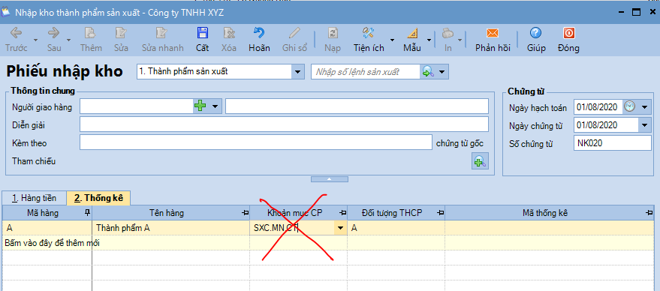Viewport: 660px width, 291px height.
Task: Click the Diễn giải description field
Action: click(284, 124)
